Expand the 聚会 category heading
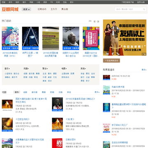 tap(45, 69)
